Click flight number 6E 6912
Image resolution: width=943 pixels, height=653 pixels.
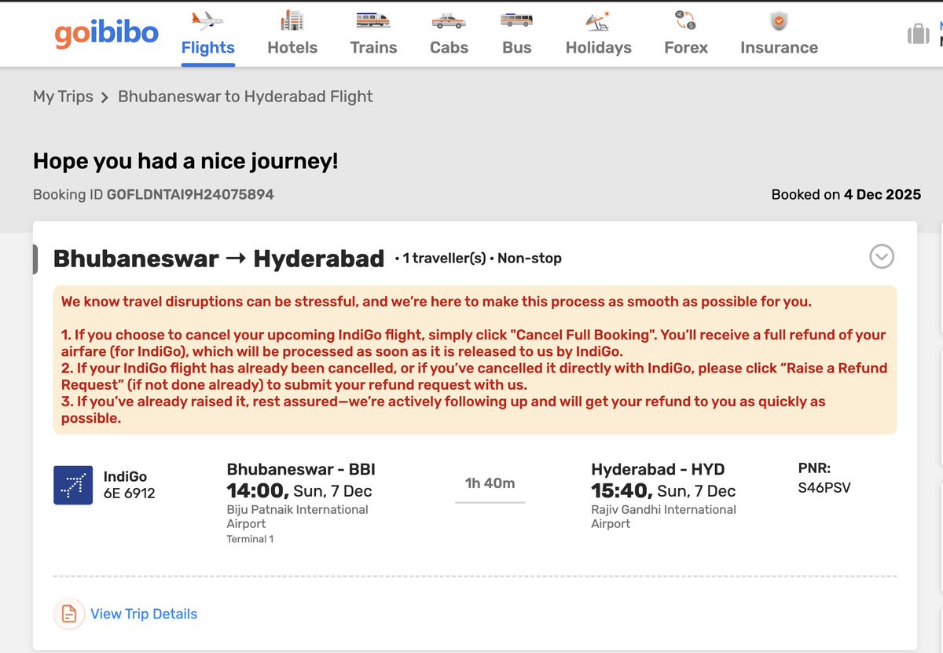(130, 493)
